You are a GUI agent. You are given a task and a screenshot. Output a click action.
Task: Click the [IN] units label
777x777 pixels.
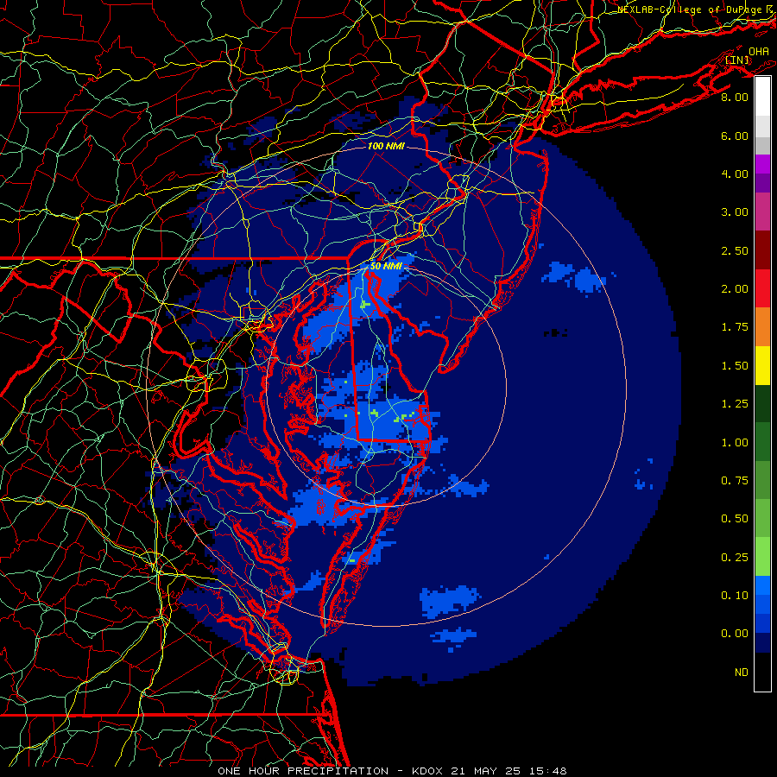pos(737,60)
